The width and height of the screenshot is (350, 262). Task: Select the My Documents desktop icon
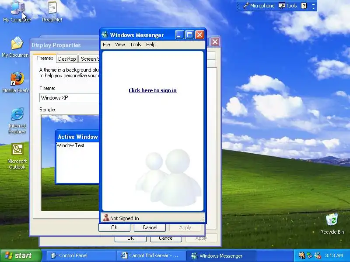pos(16,47)
